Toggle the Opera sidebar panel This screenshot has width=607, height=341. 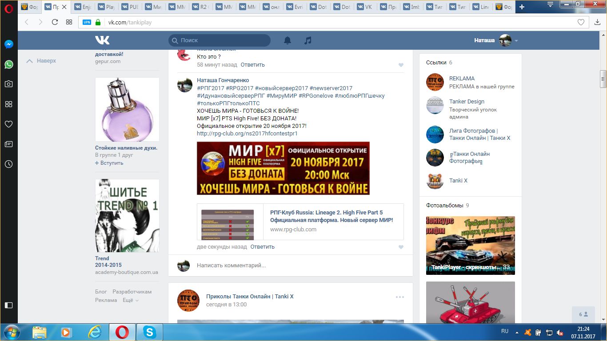tap(8, 305)
